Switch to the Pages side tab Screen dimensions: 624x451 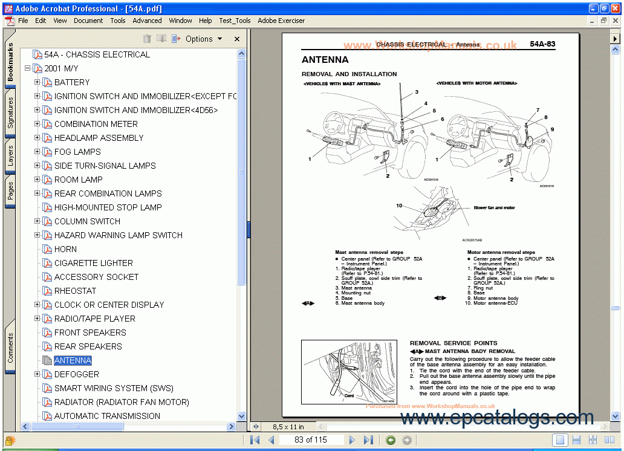(10, 190)
